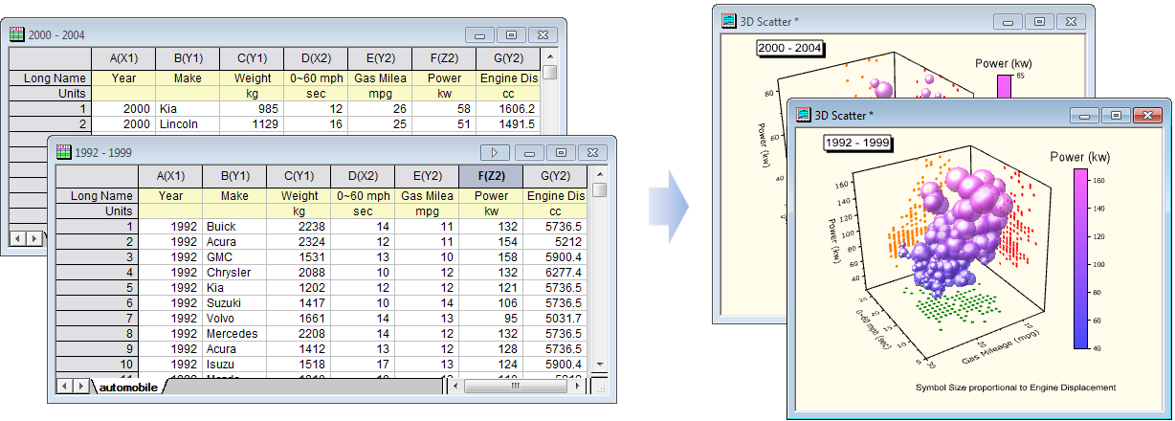Click the horizontal scrollbar right arrow in the 1992 - 1999 window
Screen dimensions: 1175x421
575,386
